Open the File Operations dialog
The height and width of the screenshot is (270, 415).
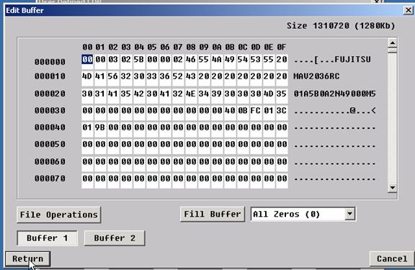(x=59, y=215)
